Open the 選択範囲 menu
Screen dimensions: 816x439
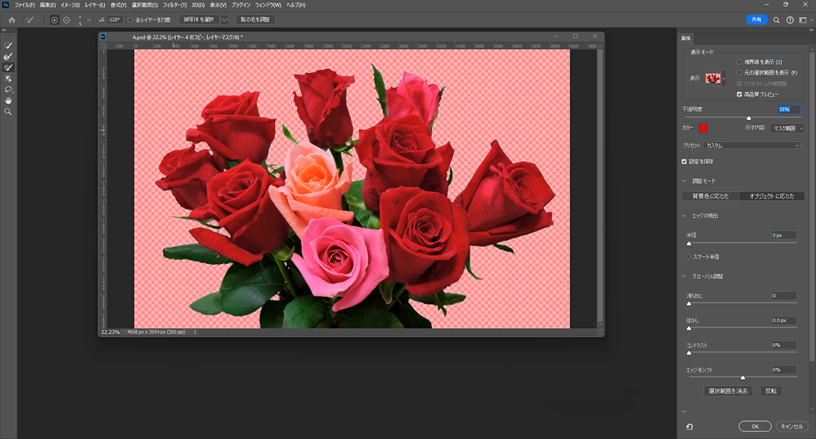[144, 5]
